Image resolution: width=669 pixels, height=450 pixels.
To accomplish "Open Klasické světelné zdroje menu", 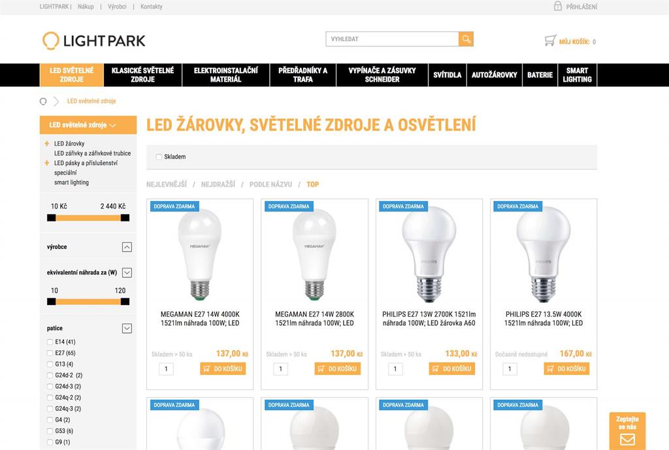I will point(142,75).
